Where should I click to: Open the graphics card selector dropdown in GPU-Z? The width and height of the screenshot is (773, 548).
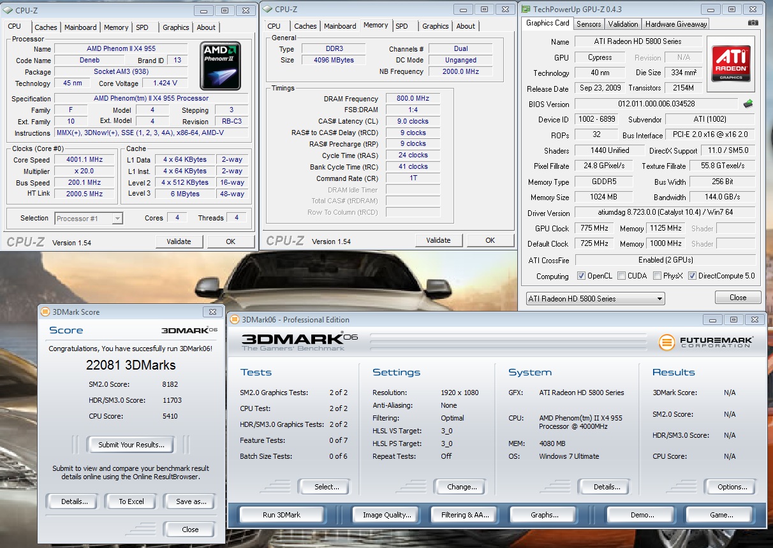pos(595,298)
